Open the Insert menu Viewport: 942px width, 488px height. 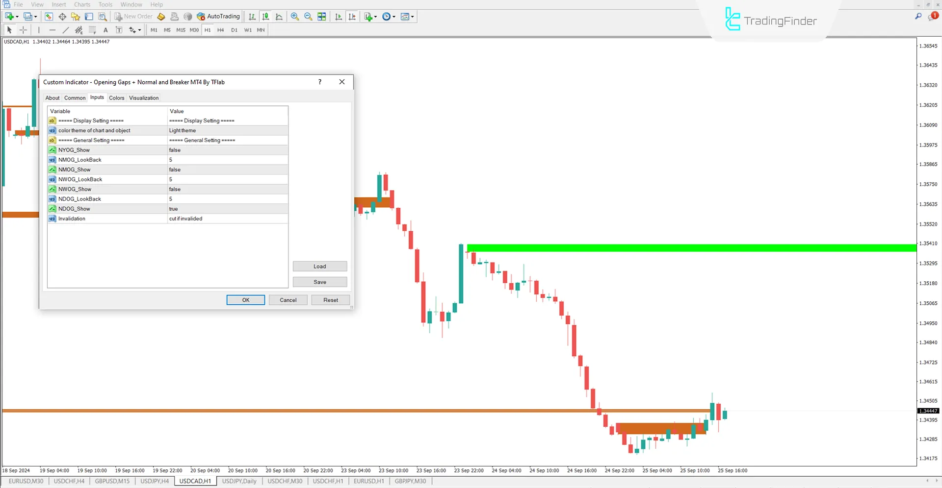(59, 4)
